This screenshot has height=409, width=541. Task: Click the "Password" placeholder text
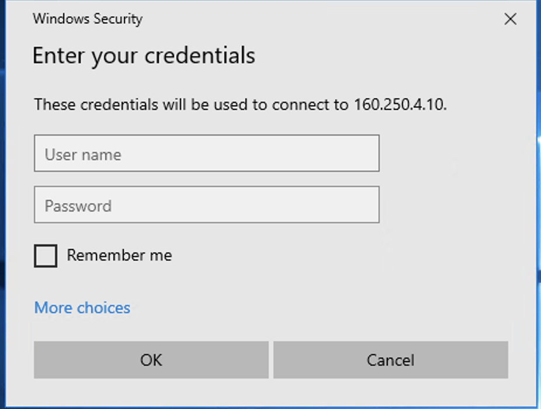coord(78,206)
